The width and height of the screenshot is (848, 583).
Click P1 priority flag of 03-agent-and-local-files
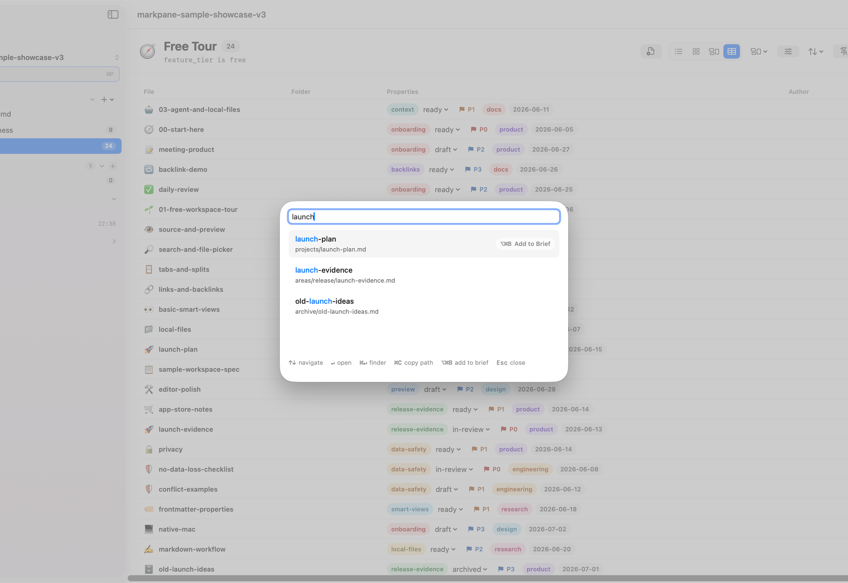[x=467, y=110]
